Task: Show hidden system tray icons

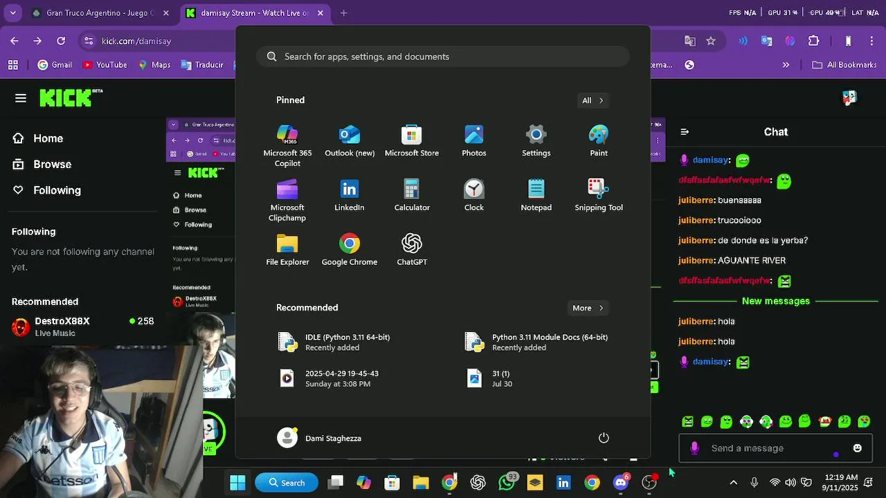Action: (734, 483)
